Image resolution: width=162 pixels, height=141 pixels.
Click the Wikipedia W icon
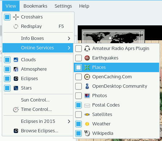point(87,133)
